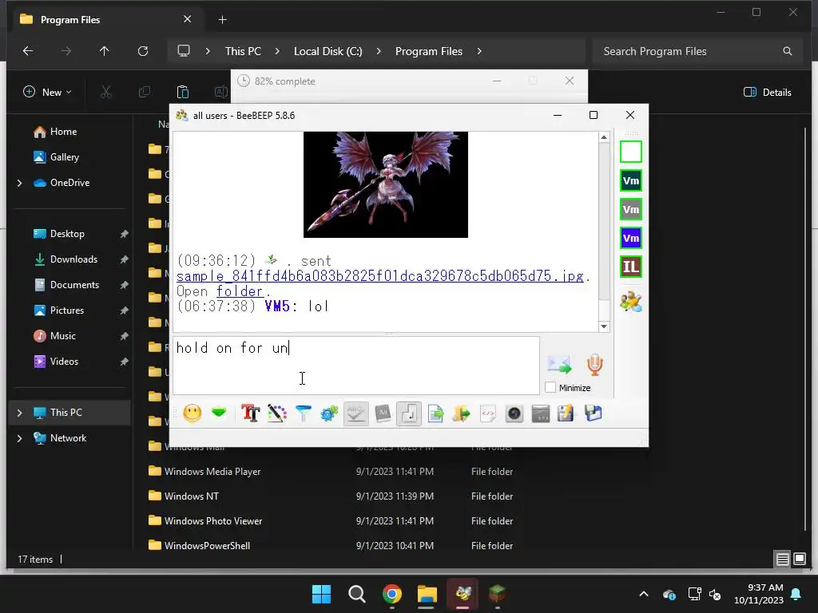Enable the Minimize checkbox in BeeBEEP
The width and height of the screenshot is (818, 613).
pyautogui.click(x=550, y=388)
